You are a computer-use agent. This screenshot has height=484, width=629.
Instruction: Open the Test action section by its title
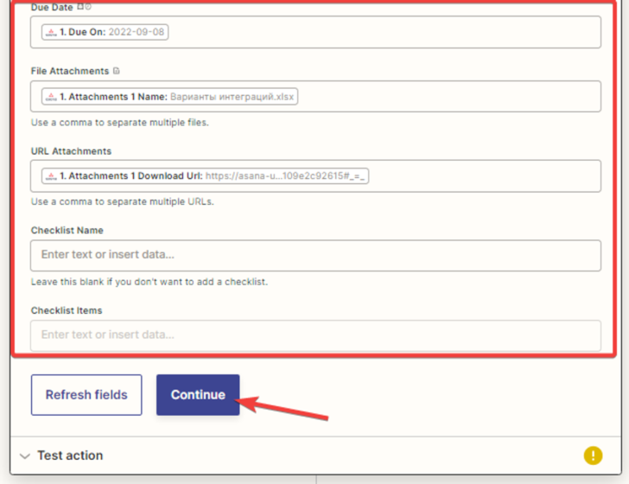pyautogui.click(x=70, y=455)
